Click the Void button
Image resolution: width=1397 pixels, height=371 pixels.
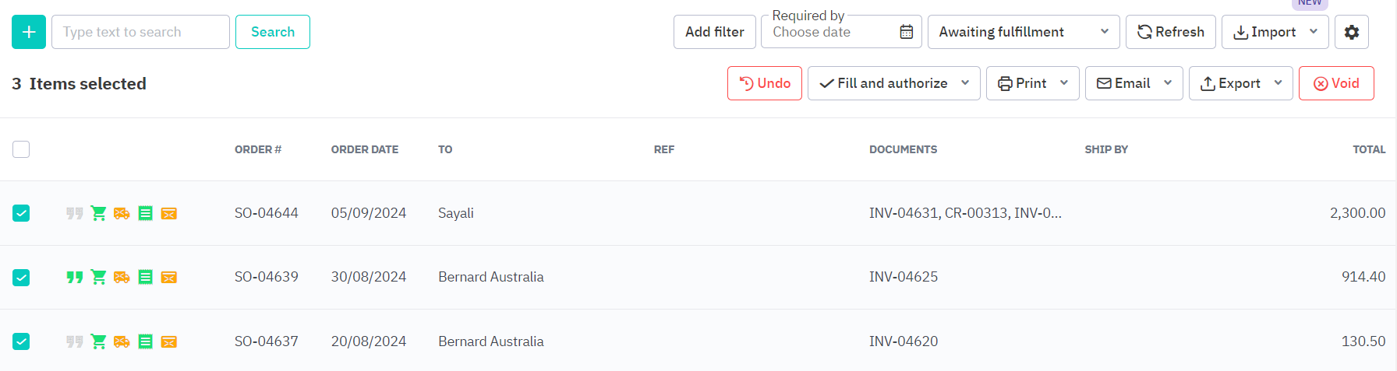click(1335, 83)
